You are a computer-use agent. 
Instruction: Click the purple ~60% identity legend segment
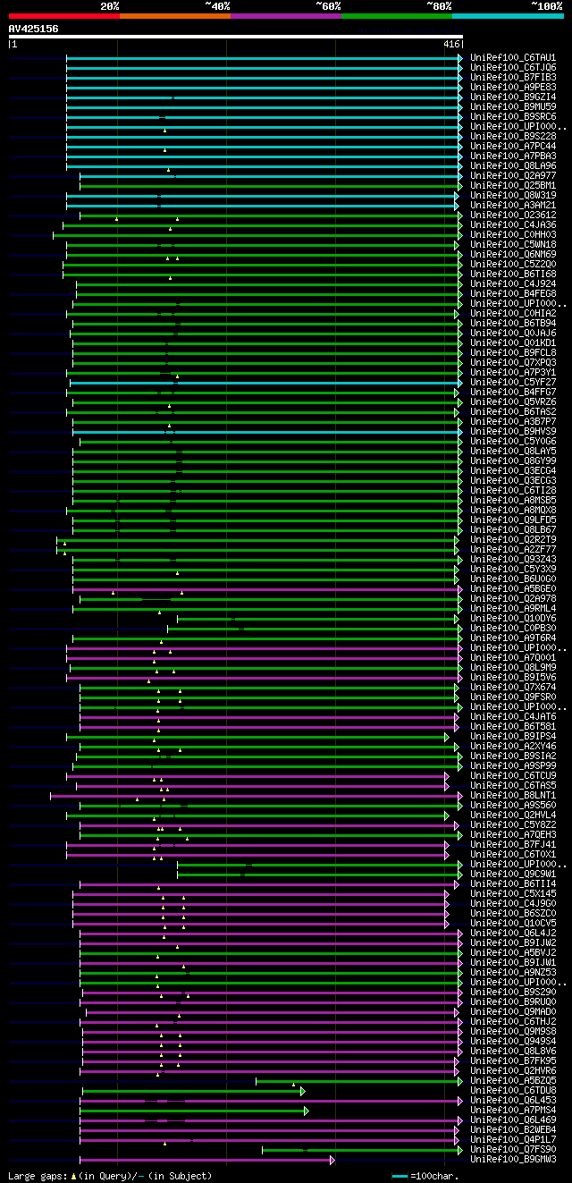(x=286, y=16)
